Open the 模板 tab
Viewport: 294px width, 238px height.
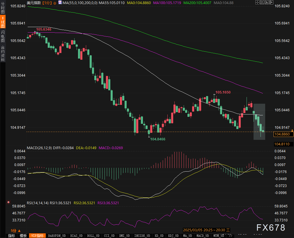click(23, 236)
